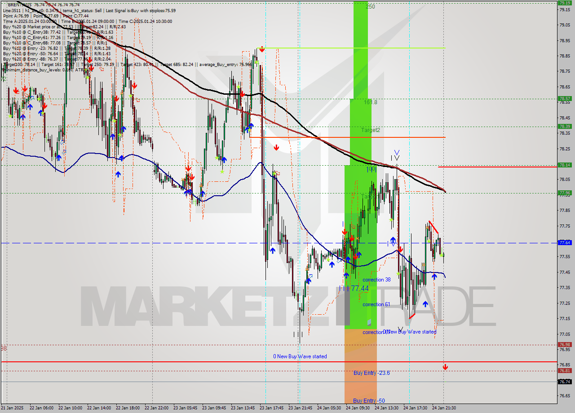Screen dimensions: 575x413
Task: Click the '24 Jan 17:30' time label
Action: coord(415,408)
